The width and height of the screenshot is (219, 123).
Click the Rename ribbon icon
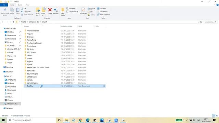(x=56, y=10)
